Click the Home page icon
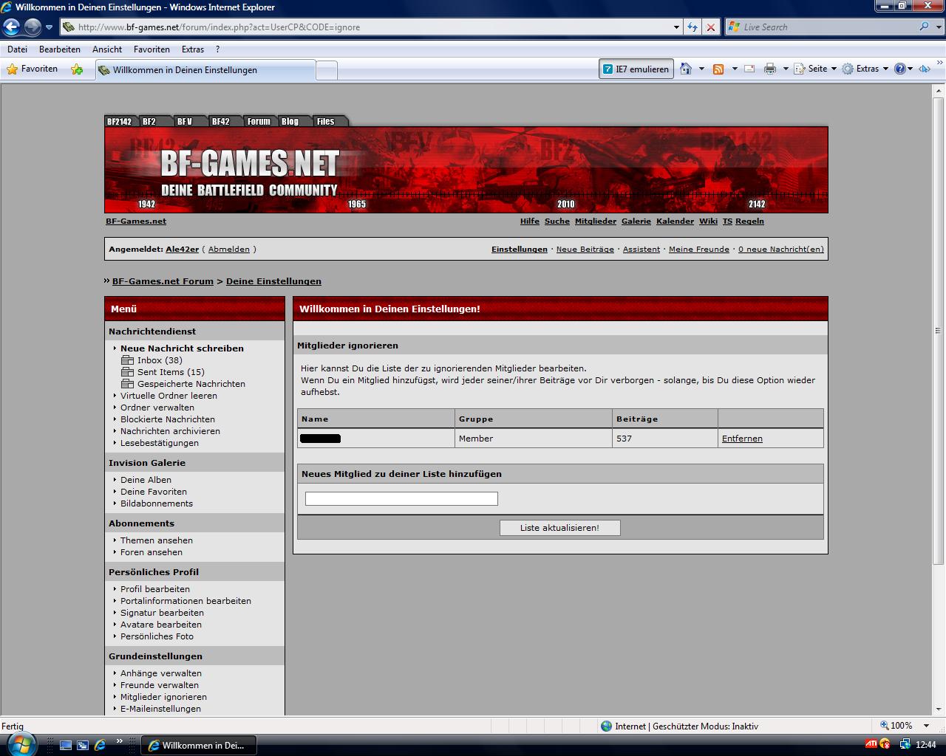The height and width of the screenshot is (756, 946). (x=685, y=69)
